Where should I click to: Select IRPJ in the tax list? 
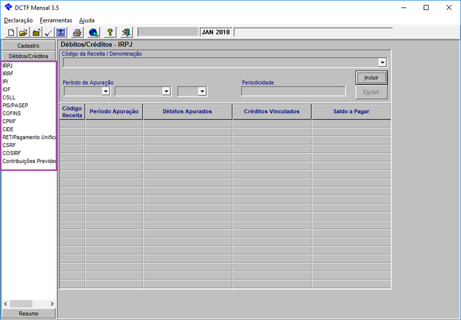(x=7, y=66)
